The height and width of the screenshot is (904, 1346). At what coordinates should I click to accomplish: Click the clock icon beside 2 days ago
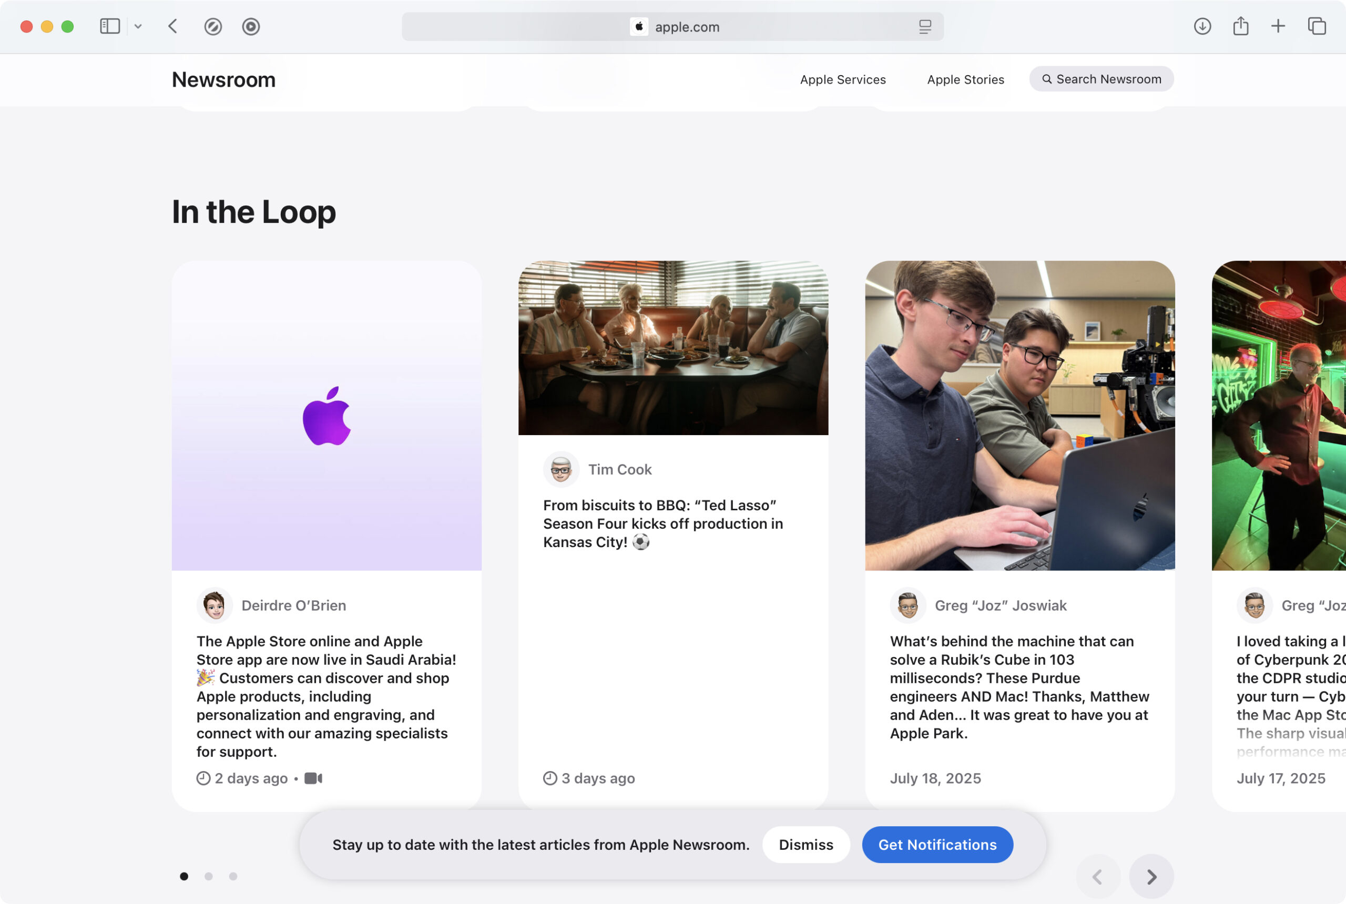click(203, 778)
